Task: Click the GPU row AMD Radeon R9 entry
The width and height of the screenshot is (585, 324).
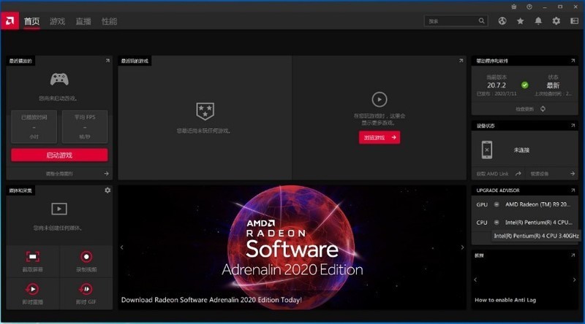Action: tap(537, 204)
